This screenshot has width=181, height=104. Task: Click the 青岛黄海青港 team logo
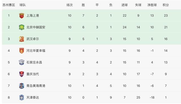click(21, 86)
